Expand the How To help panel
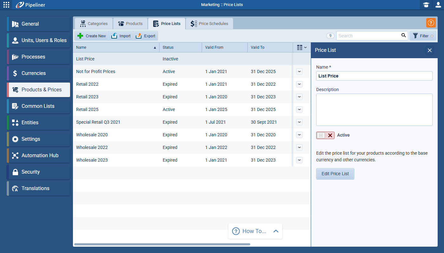Image resolution: width=444 pixels, height=253 pixels. (x=276, y=231)
